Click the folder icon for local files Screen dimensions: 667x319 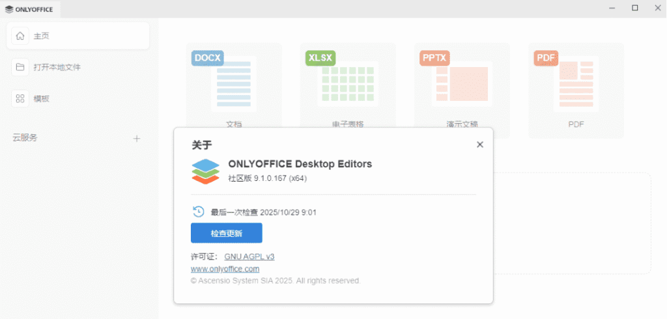tap(20, 67)
